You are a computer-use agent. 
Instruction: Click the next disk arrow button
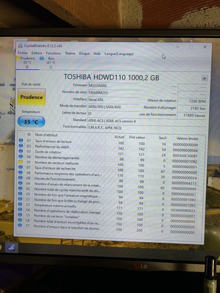pyautogui.click(x=204, y=78)
